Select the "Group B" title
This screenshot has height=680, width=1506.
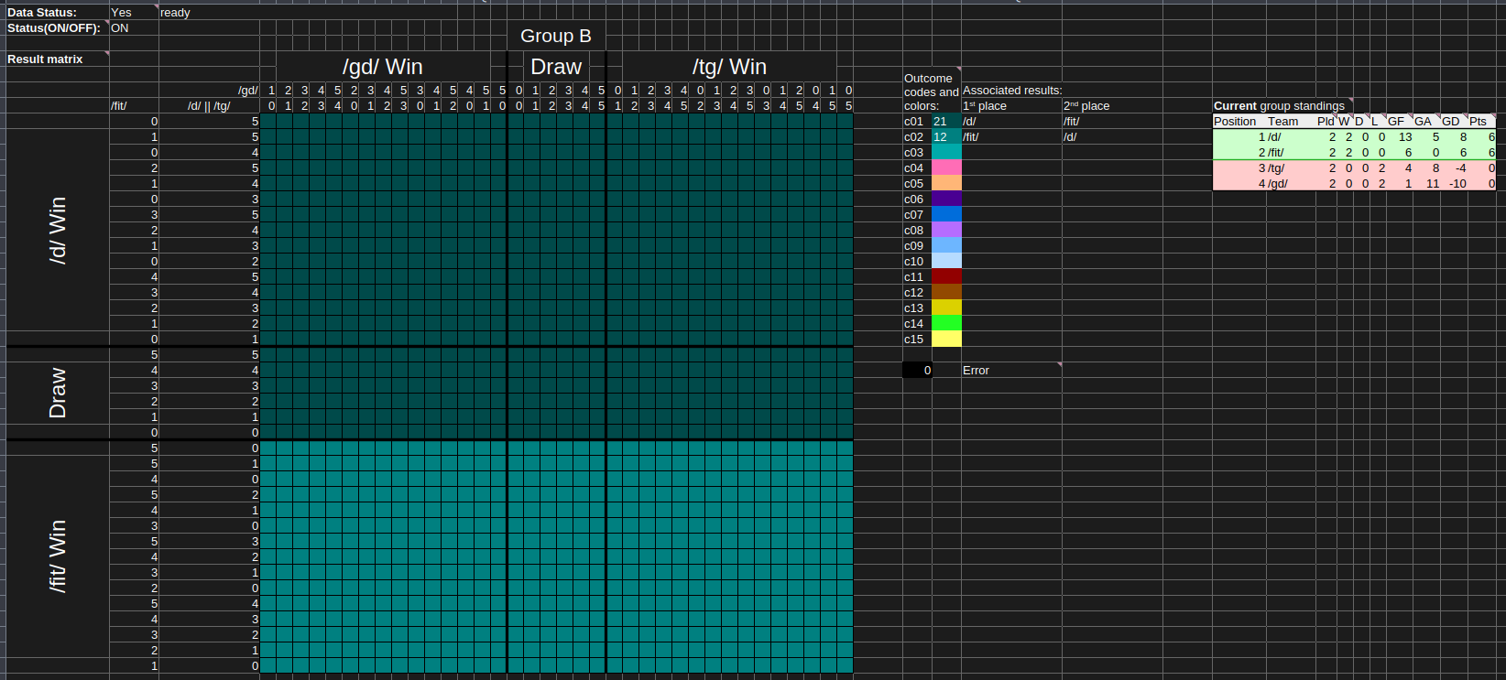[556, 36]
